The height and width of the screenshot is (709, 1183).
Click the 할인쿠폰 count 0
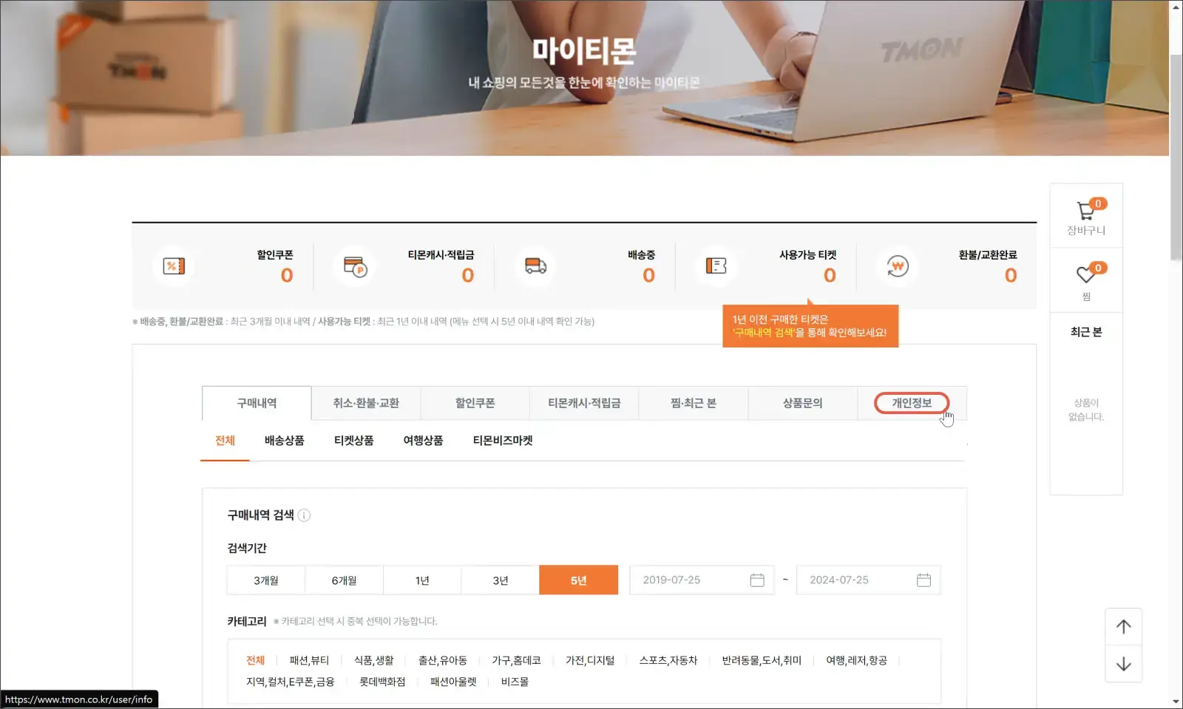click(x=287, y=276)
